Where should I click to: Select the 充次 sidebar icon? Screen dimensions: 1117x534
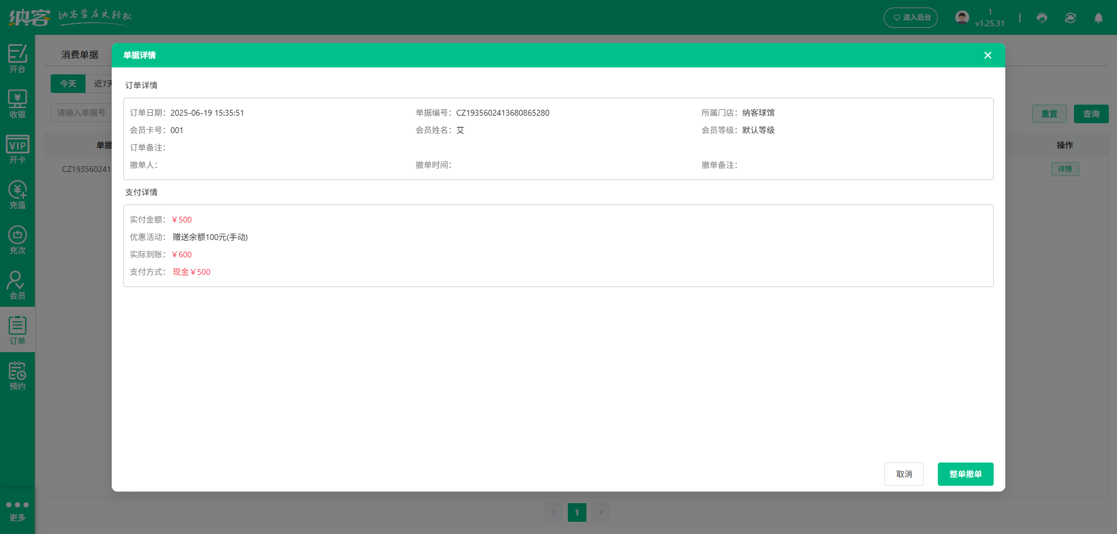coord(17,239)
